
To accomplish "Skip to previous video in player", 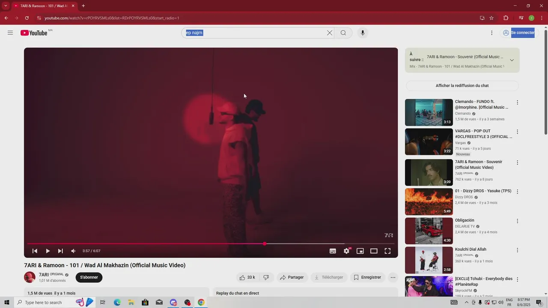I will pos(35,251).
